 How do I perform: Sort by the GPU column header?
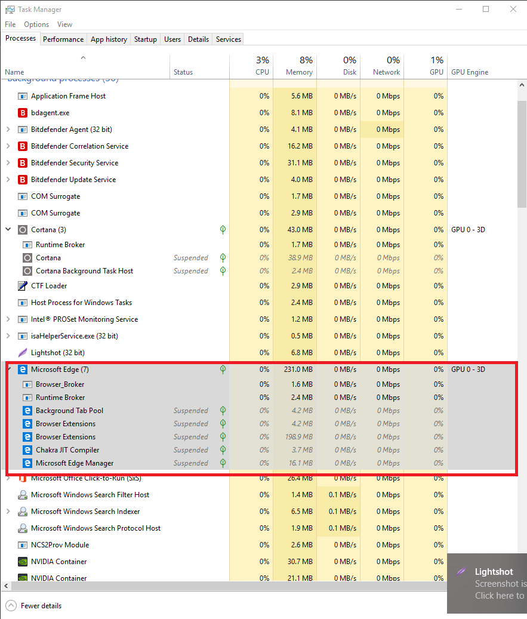[426, 66]
